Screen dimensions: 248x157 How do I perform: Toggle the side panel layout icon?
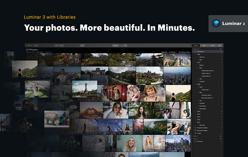pyautogui.click(x=82, y=46)
